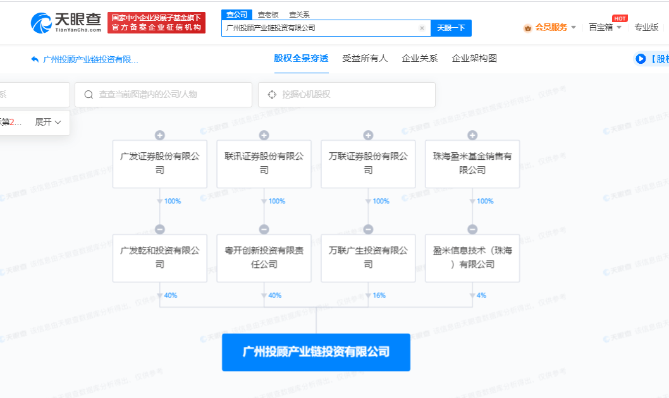Click the 天眼一下 search button

[x=451, y=28]
